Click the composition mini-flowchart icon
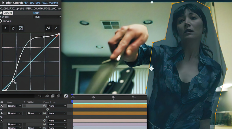 (x=40, y=96)
